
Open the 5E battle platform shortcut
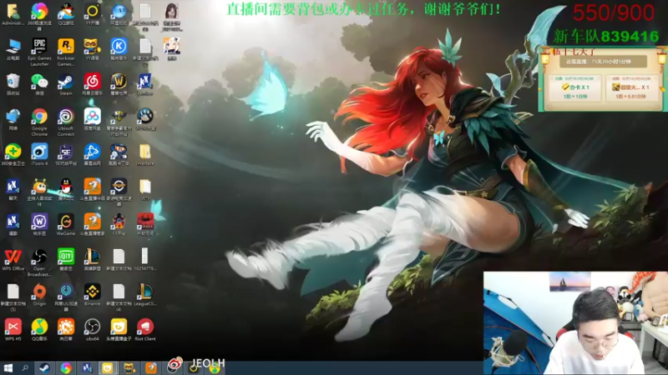pos(66,155)
